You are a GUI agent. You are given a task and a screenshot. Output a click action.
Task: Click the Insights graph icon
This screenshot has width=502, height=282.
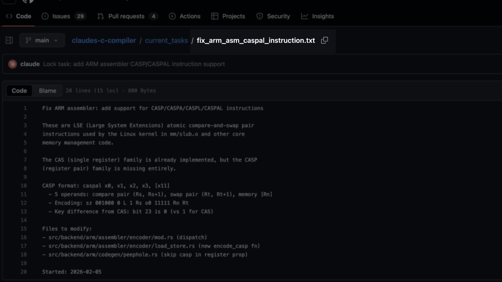point(305,16)
